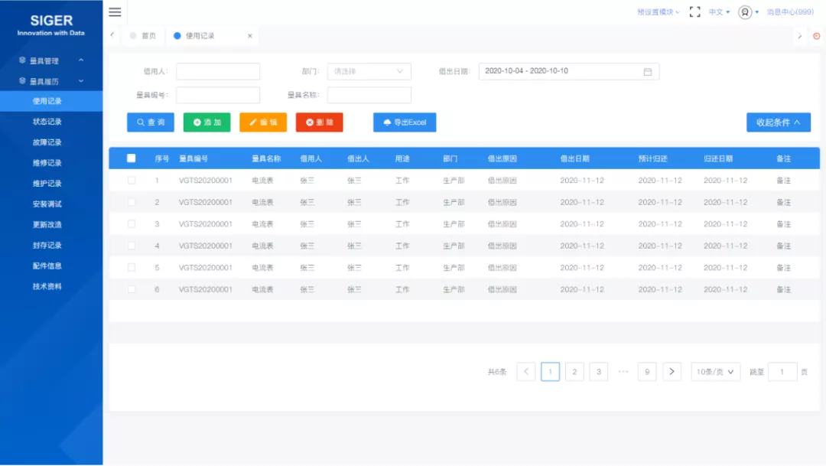Check the checkbox for row 4
826x466 pixels.
point(132,246)
